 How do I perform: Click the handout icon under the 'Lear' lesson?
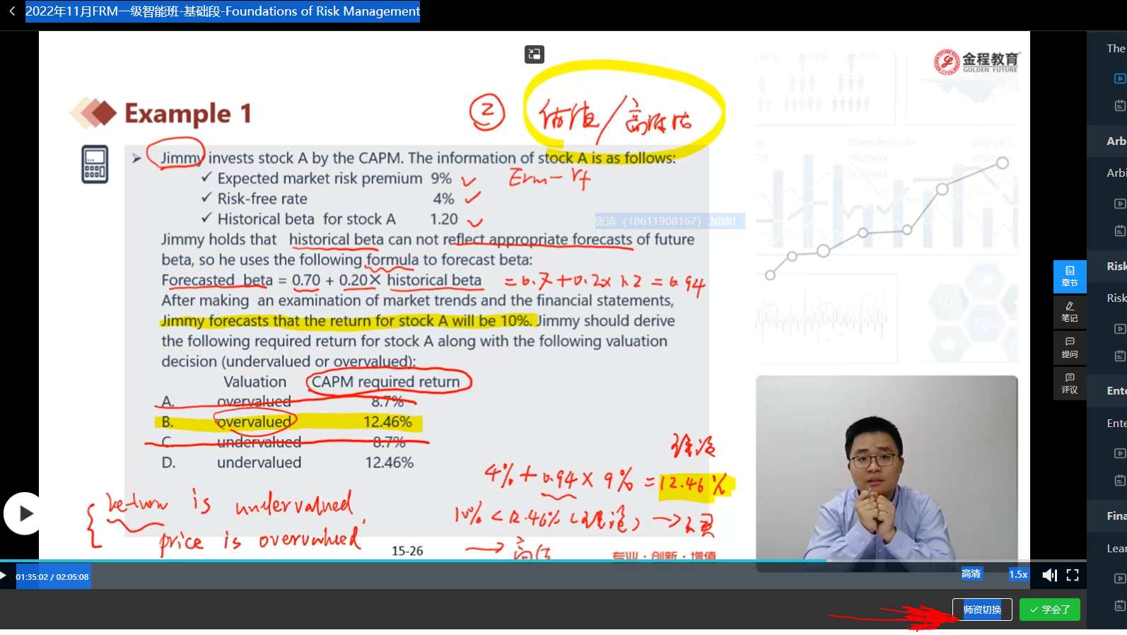pyautogui.click(x=1120, y=605)
